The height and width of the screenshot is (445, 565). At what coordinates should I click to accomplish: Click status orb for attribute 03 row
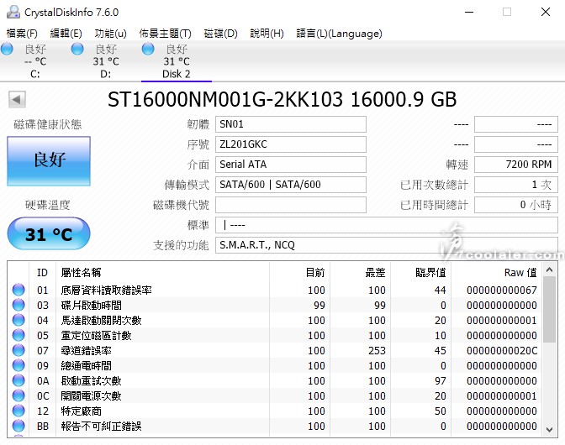[x=18, y=305]
